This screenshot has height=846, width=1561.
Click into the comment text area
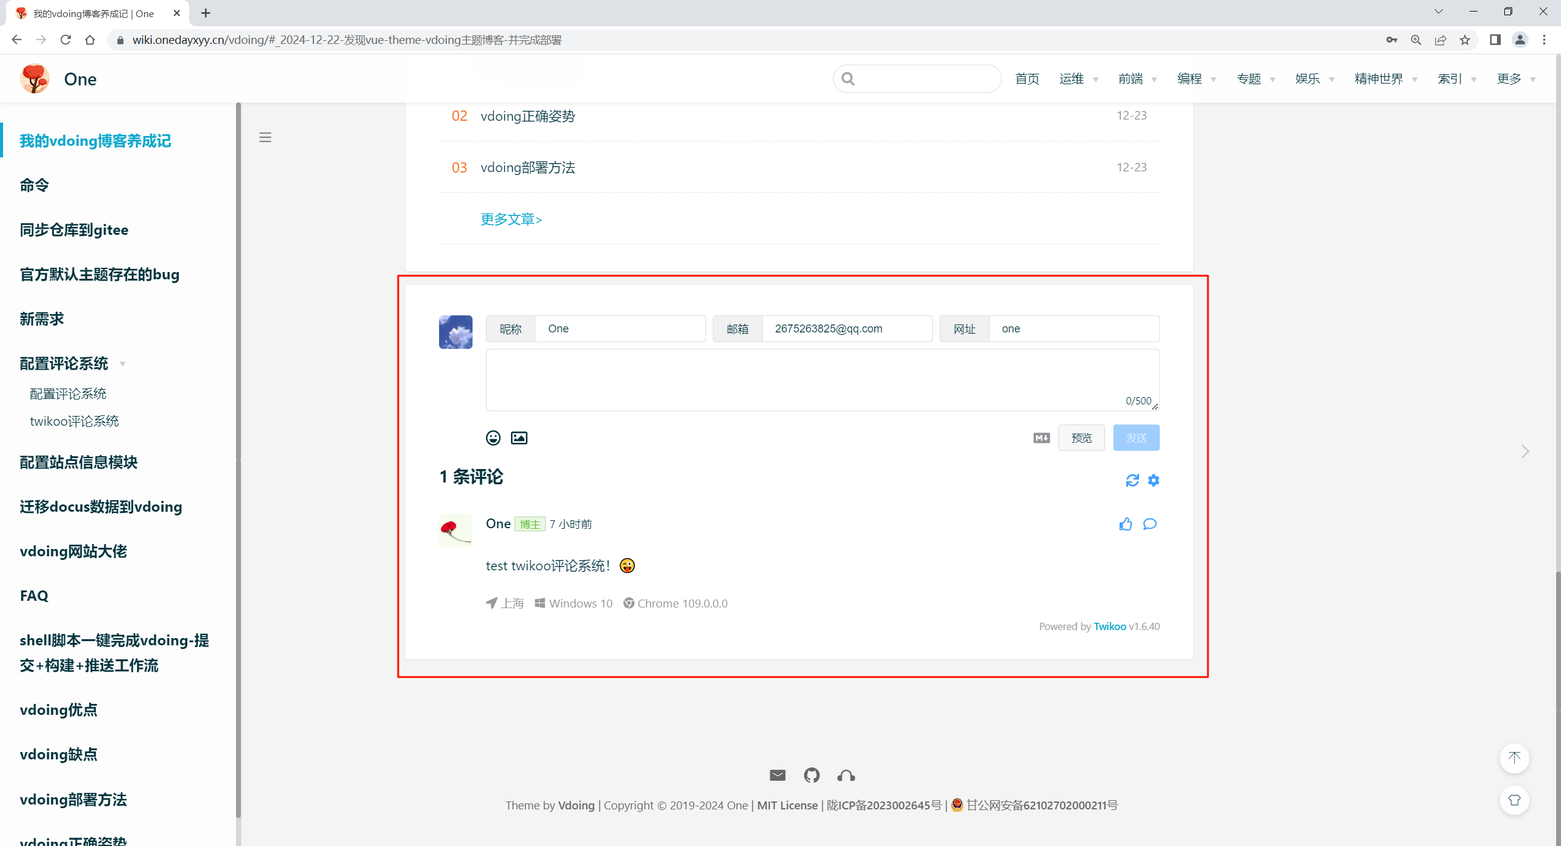[x=823, y=380]
